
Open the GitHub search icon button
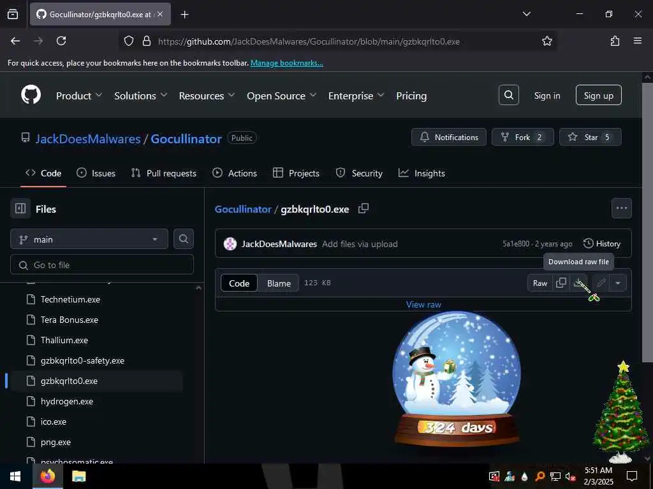coord(508,96)
